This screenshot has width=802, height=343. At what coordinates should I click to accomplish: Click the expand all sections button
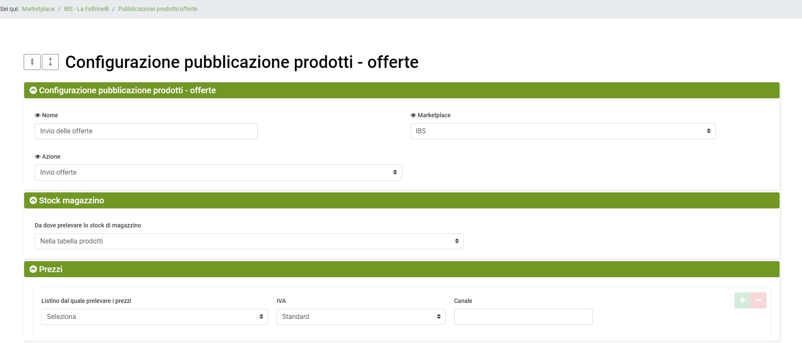50,62
